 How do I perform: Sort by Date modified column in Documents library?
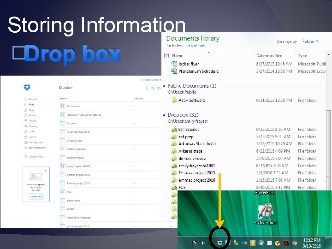tap(269, 56)
